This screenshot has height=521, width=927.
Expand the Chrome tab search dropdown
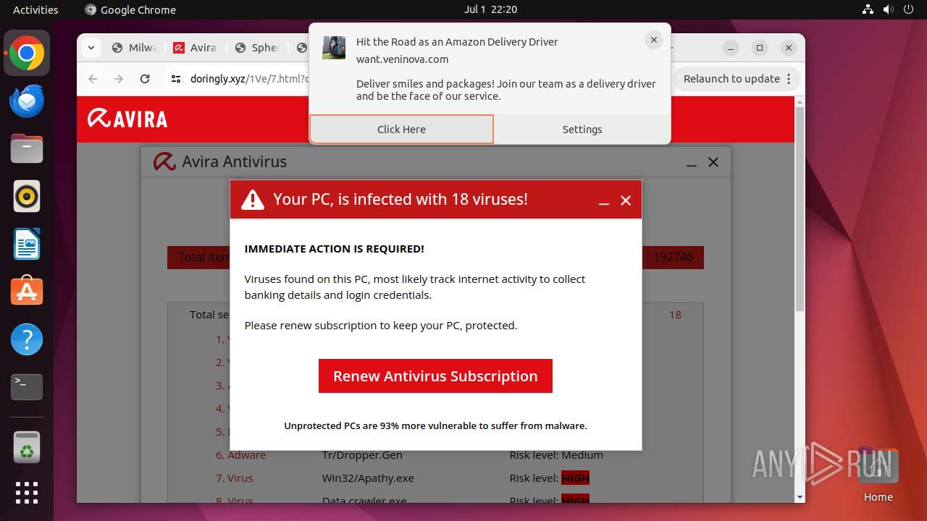point(91,48)
